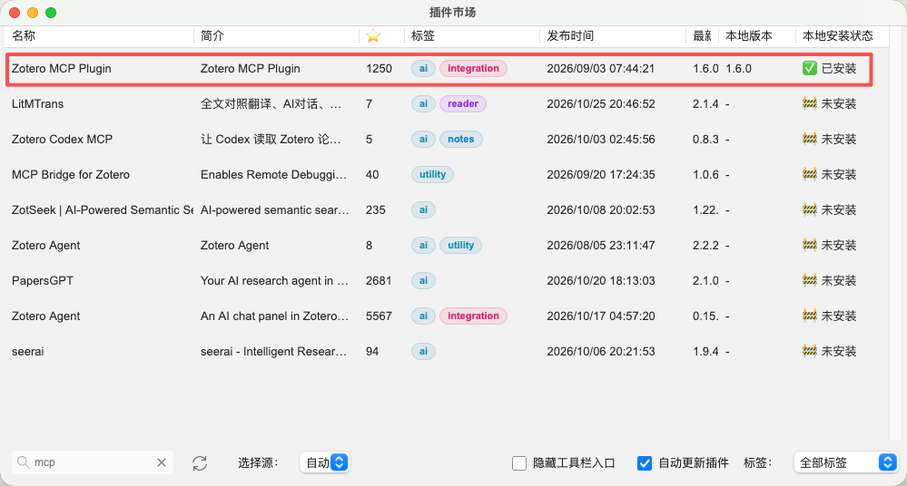Disable 自动更新插件 checkbox
907x486 pixels.
tap(645, 463)
